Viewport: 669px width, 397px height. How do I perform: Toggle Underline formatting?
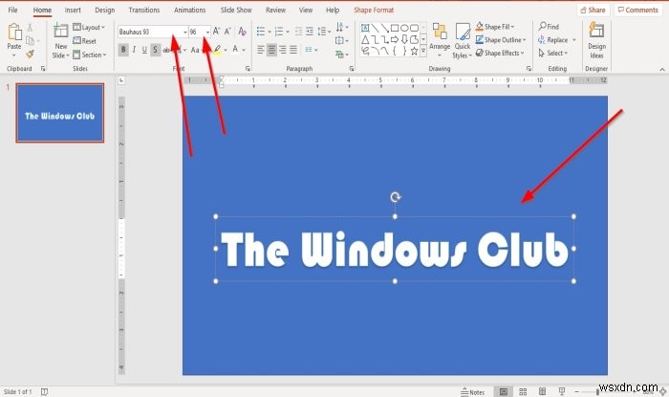[144, 50]
